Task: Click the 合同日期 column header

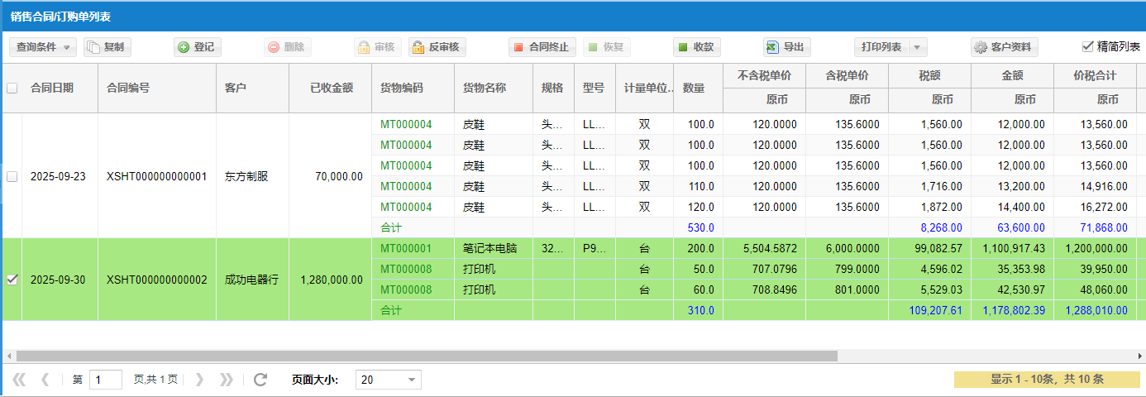Action: (x=52, y=88)
